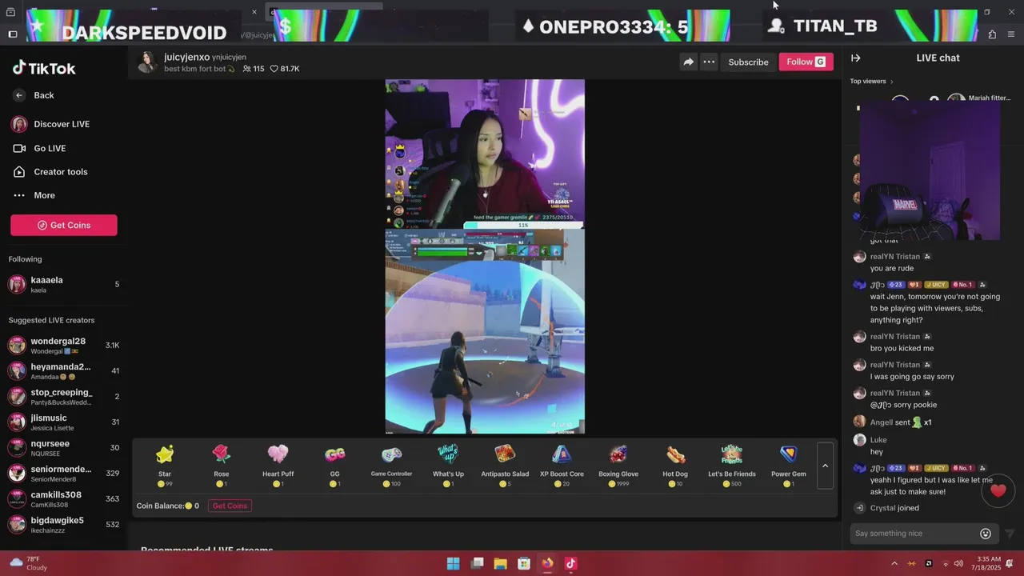Click the pink Get Coins sidebar button
Viewport: 1024px width, 576px height.
[x=64, y=225]
